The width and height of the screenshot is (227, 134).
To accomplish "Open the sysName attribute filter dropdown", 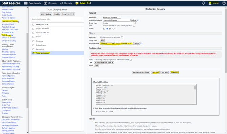I will point(107,43).
